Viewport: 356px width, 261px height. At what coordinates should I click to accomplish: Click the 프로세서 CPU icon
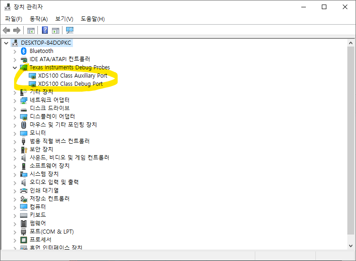coord(24,240)
